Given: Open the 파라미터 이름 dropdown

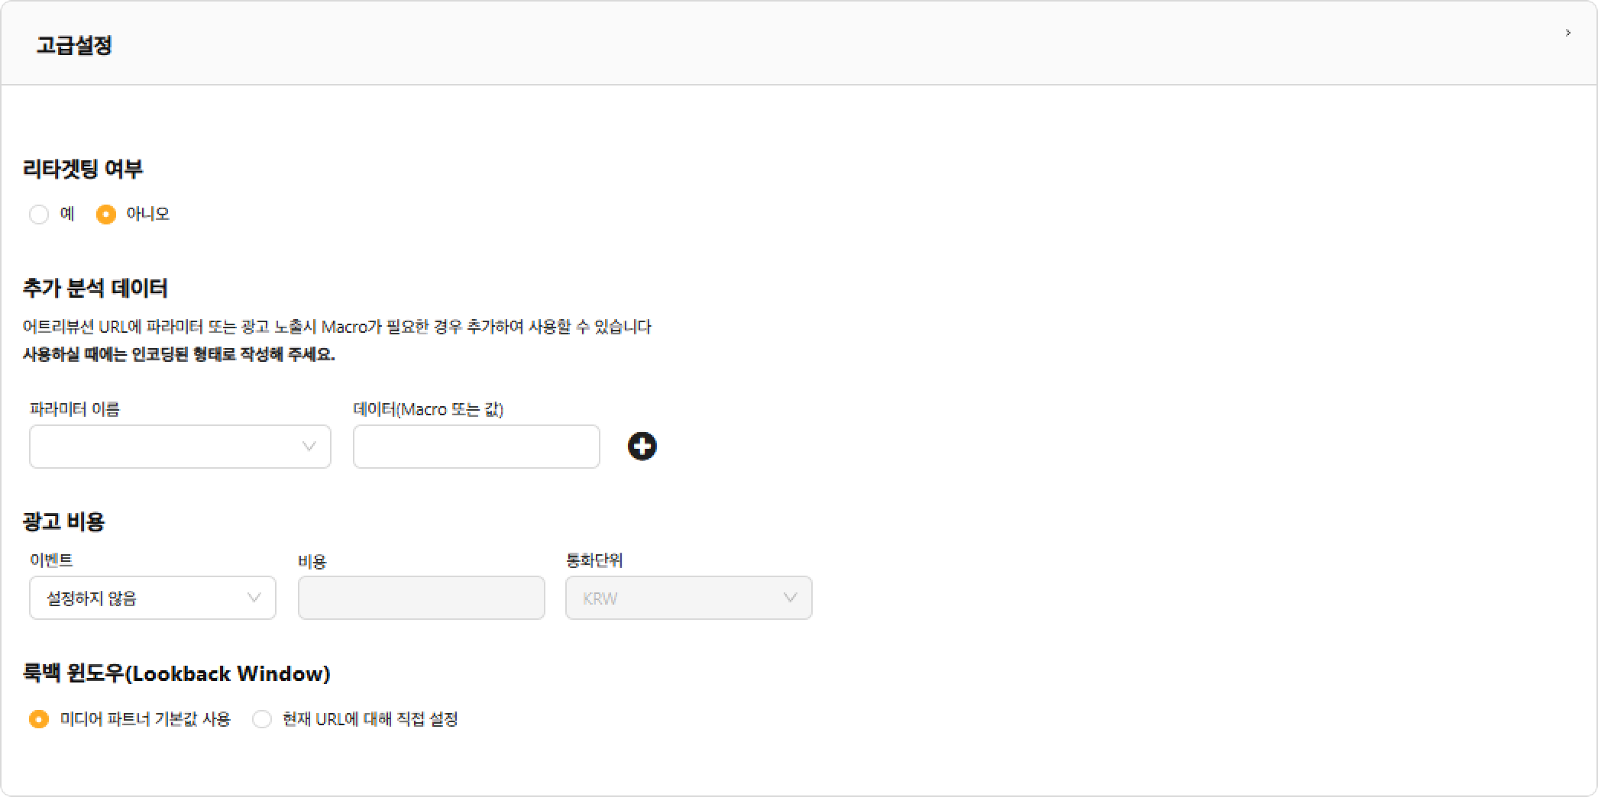Looking at the screenshot, I should (180, 447).
